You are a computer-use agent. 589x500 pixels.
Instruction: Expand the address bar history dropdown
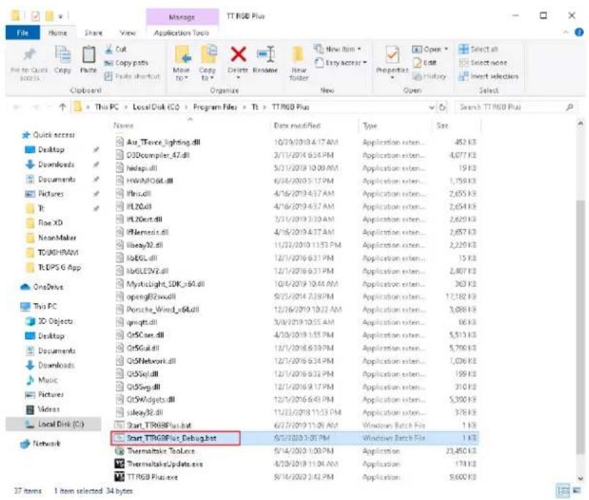point(432,107)
